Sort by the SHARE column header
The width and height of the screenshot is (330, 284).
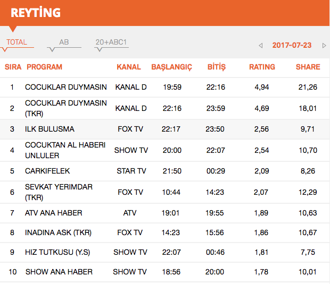(x=308, y=67)
